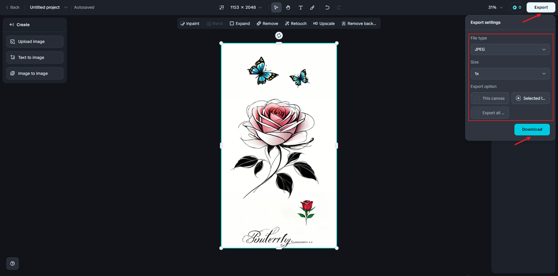
Task: Select the hand pan tool
Action: [x=288, y=7]
